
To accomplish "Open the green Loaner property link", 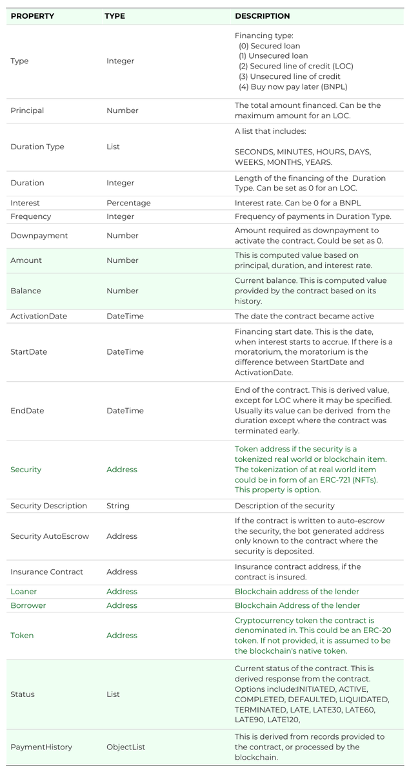I will (x=24, y=592).
